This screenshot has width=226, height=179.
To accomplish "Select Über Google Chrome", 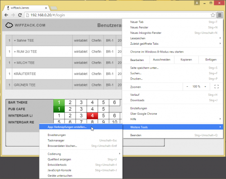I will pyautogui.click(x=172, y=114).
